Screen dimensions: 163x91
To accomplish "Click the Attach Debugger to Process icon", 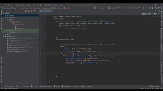I will 144,8.
